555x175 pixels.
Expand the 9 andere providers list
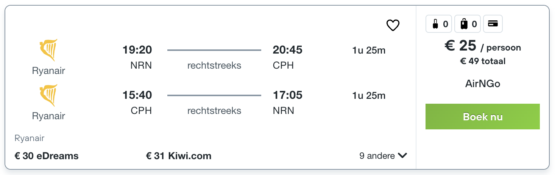(x=377, y=156)
